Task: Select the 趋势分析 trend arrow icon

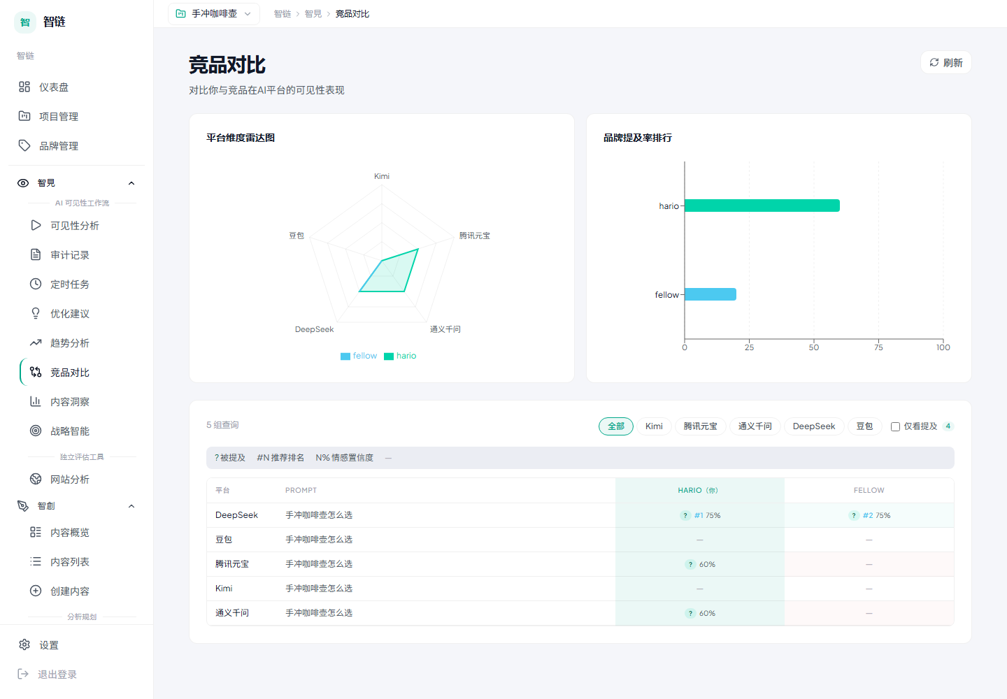Action: point(36,343)
